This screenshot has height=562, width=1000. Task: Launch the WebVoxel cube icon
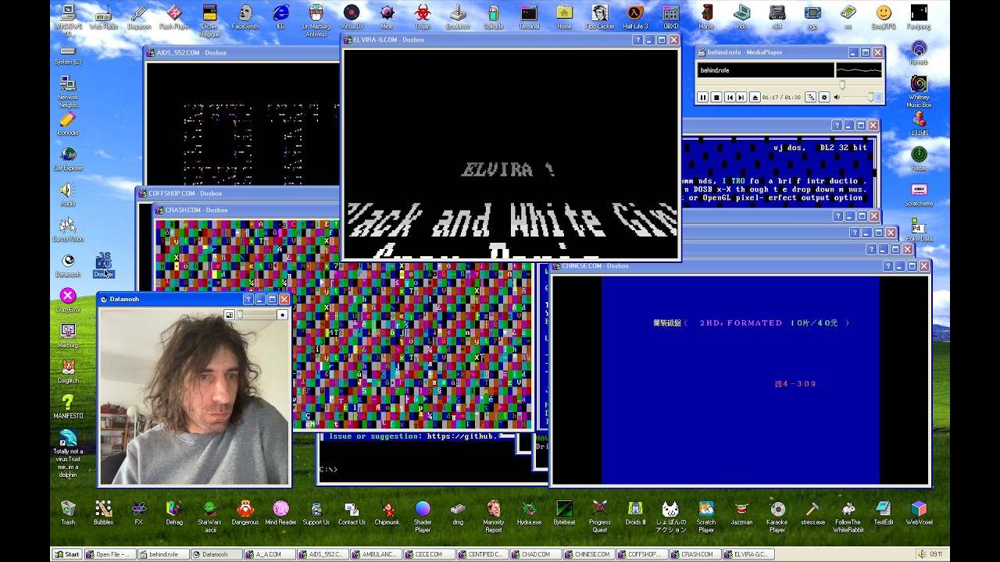pos(919,513)
